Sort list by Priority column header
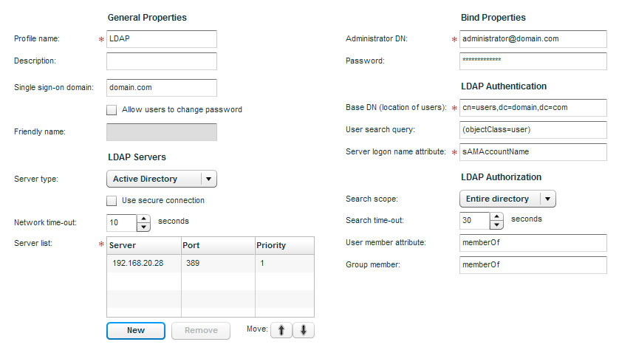This screenshot has width=619, height=353. pyautogui.click(x=284, y=245)
